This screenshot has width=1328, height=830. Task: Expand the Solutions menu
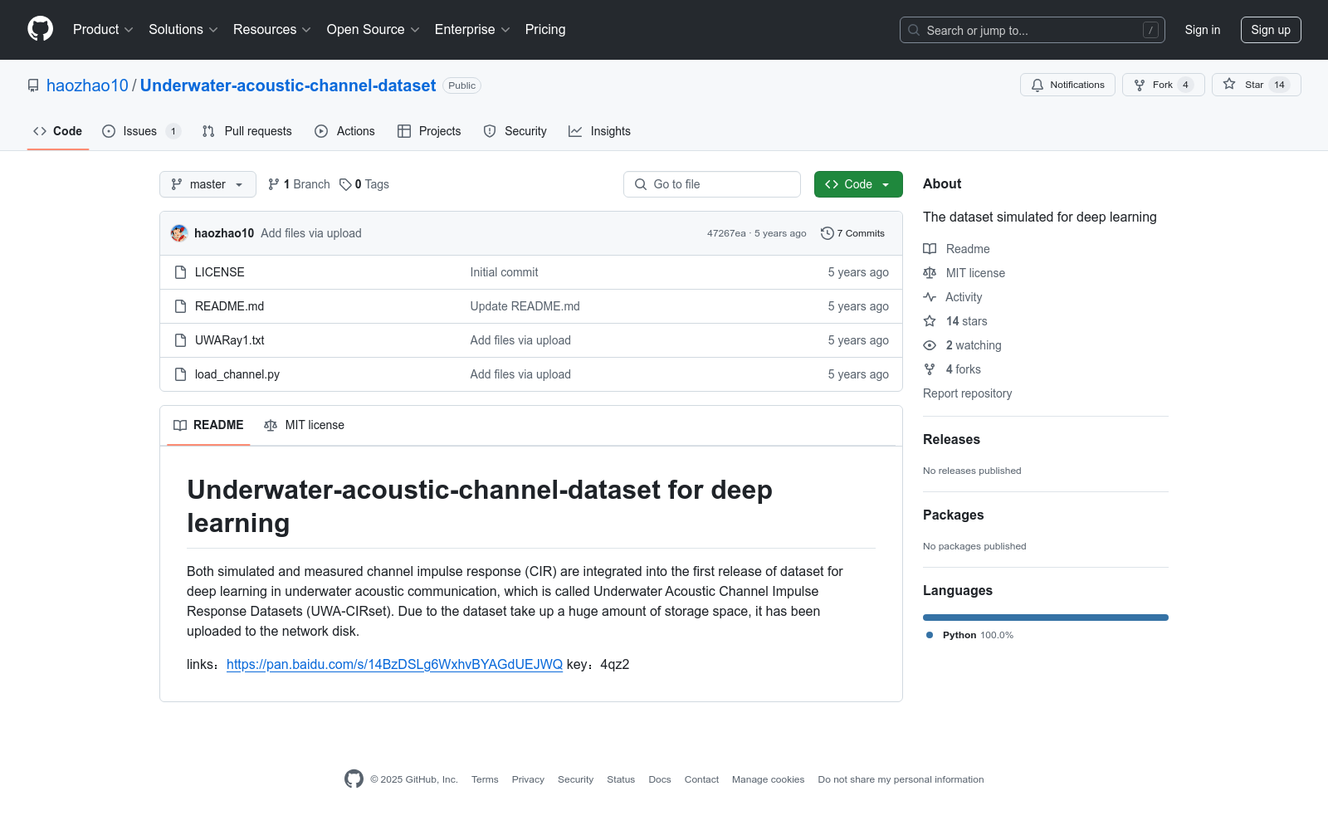coord(183,29)
